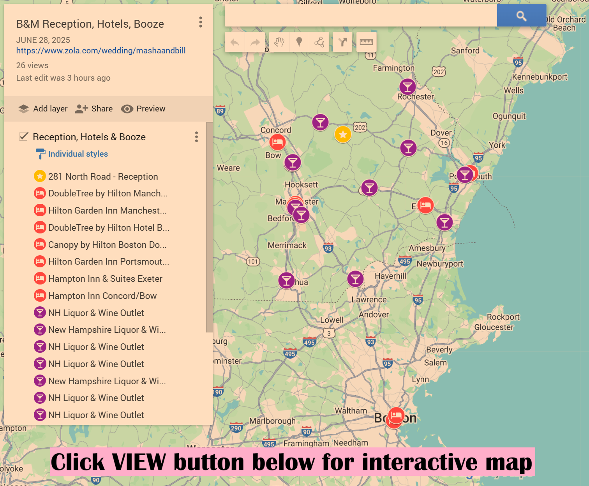The height and width of the screenshot is (486, 589).
Task: Select 281 North Road - Reception item
Action: (103, 177)
